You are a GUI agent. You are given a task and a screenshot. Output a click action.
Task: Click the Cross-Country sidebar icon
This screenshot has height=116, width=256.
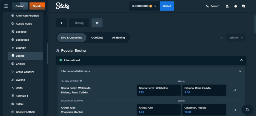[13, 72]
